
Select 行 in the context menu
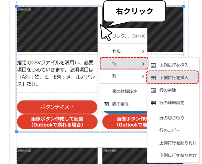click(x=124, y=64)
